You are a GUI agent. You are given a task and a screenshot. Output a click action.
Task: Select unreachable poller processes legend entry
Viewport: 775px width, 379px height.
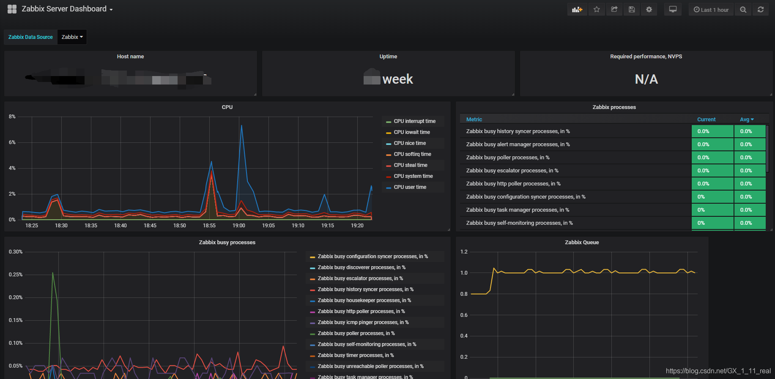point(370,366)
